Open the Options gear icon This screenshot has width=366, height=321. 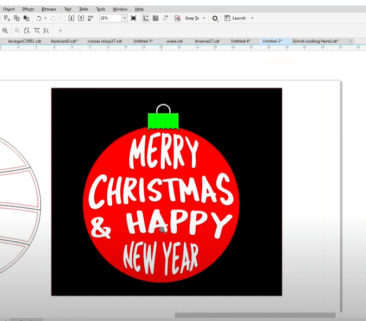coord(215,18)
